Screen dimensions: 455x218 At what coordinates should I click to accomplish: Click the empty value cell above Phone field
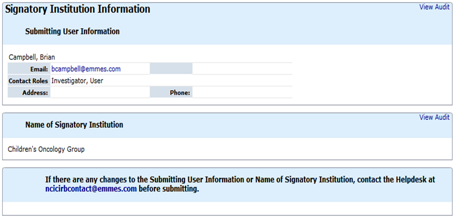click(x=242, y=69)
